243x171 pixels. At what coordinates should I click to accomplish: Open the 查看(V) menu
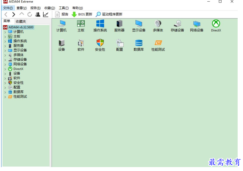pyautogui.click(x=22, y=8)
